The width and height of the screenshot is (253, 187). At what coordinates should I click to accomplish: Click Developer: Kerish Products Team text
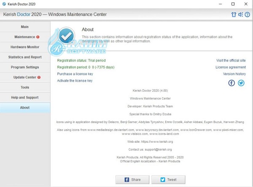(150, 107)
